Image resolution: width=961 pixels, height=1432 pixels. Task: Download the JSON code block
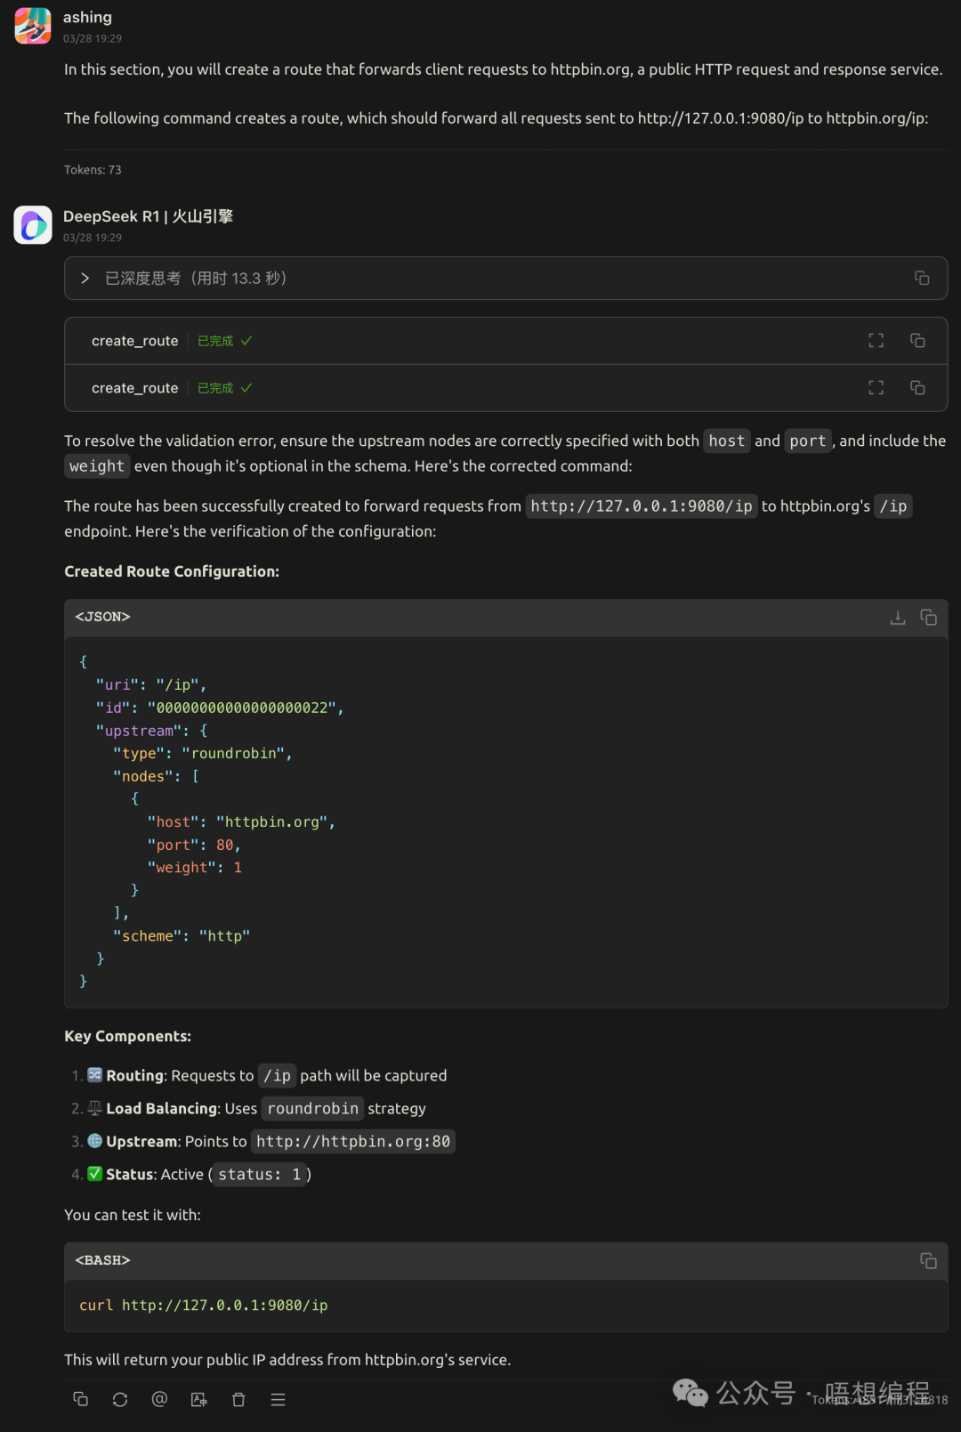(898, 617)
